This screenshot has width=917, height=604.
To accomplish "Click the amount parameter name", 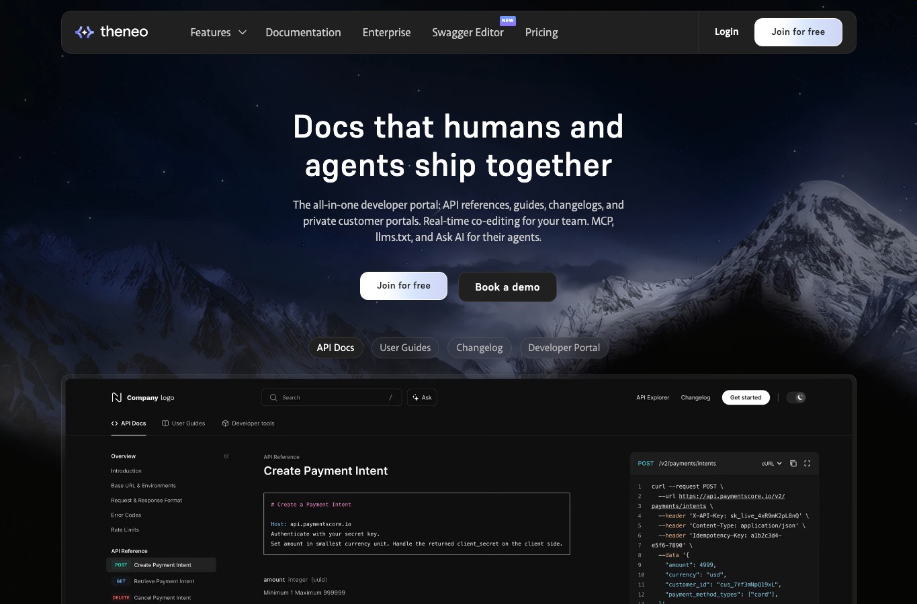I will click(274, 580).
